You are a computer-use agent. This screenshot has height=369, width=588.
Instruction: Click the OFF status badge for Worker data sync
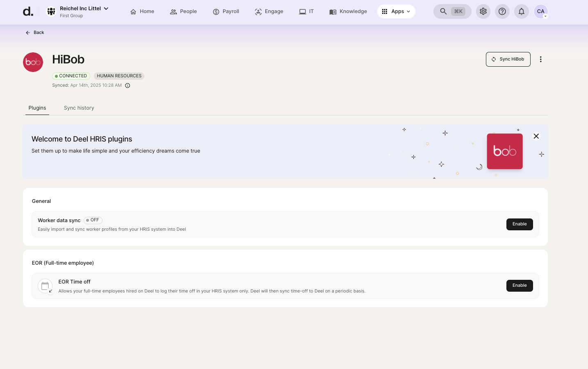pos(93,220)
